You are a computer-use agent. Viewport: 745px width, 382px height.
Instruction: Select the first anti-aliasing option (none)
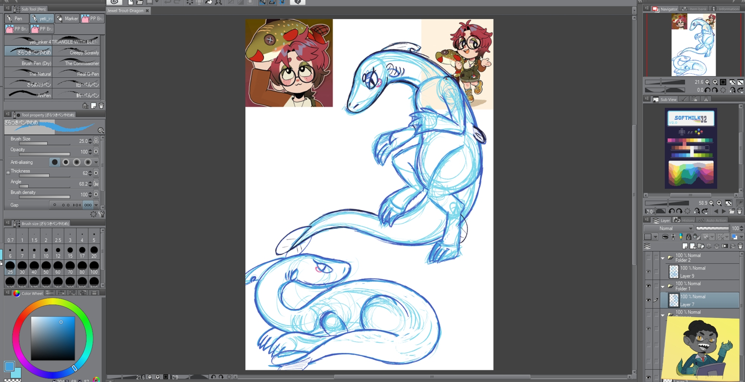(x=55, y=162)
